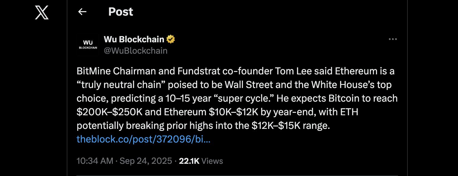Click the gold verified badge
458x176 pixels.
[171, 39]
